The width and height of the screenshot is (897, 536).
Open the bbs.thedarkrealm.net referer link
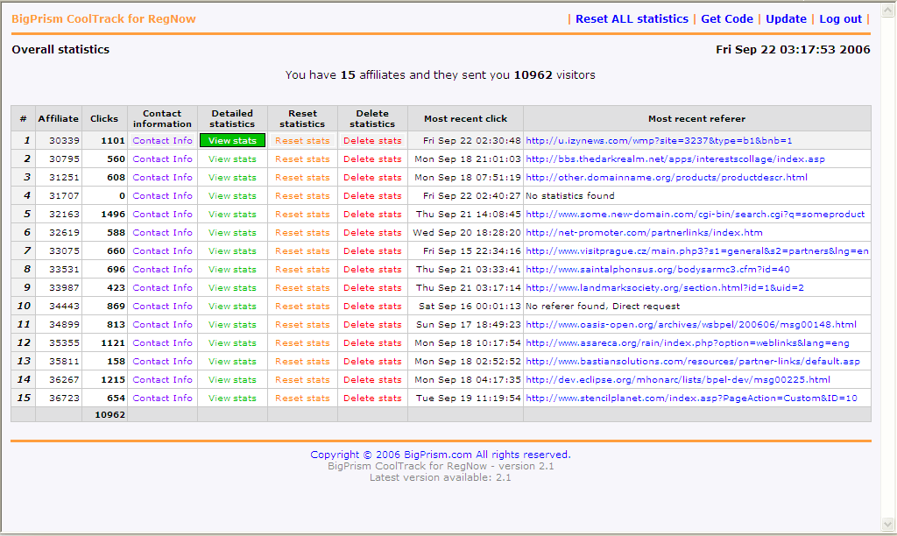(675, 159)
